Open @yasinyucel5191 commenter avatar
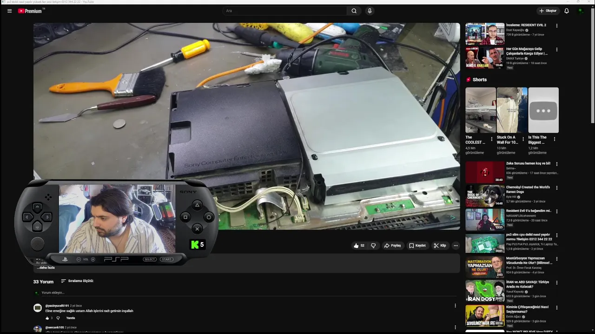 (38, 308)
